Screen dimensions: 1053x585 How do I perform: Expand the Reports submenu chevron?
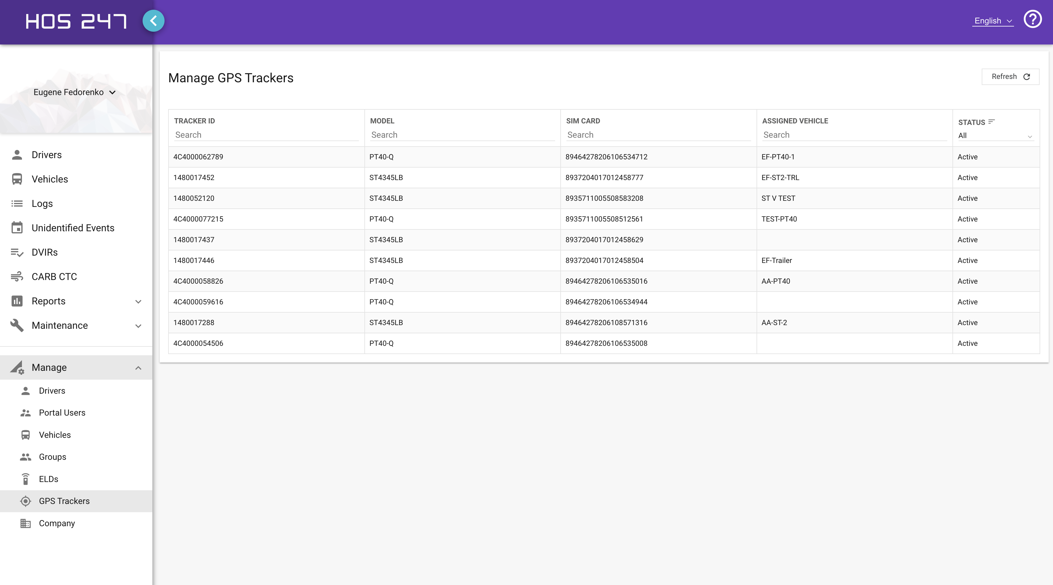[x=138, y=302]
